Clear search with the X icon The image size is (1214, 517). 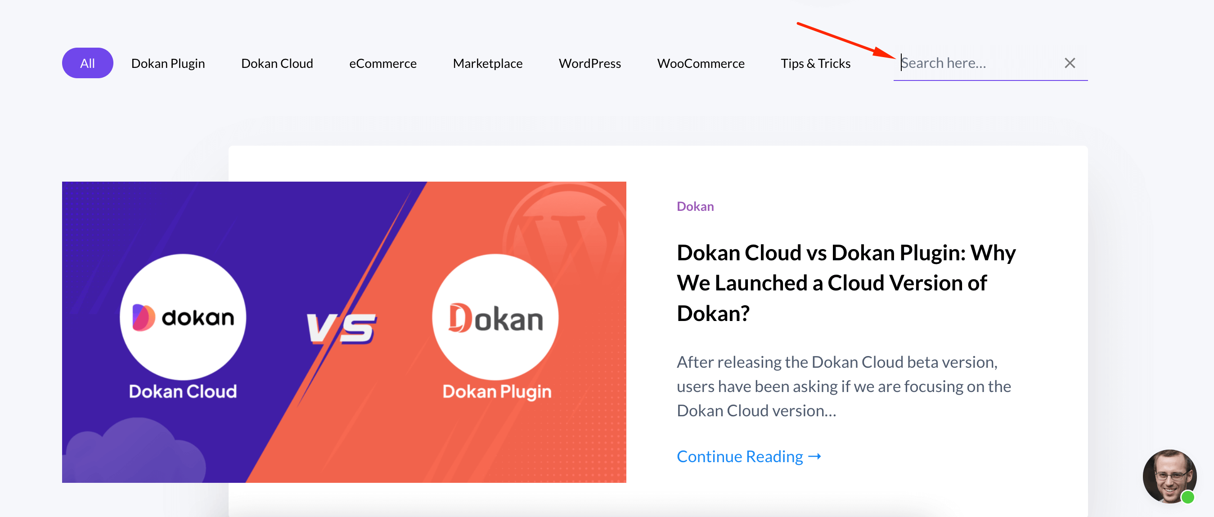coord(1069,63)
